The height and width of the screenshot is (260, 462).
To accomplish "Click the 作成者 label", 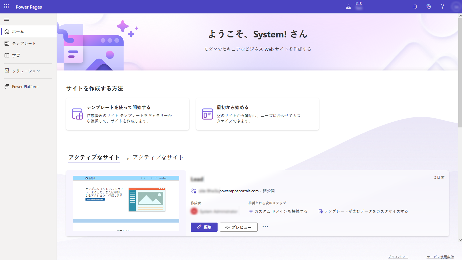I will click(196, 203).
